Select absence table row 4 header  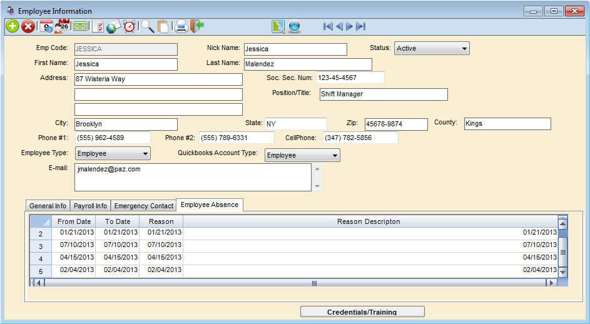pyautogui.click(x=41, y=259)
